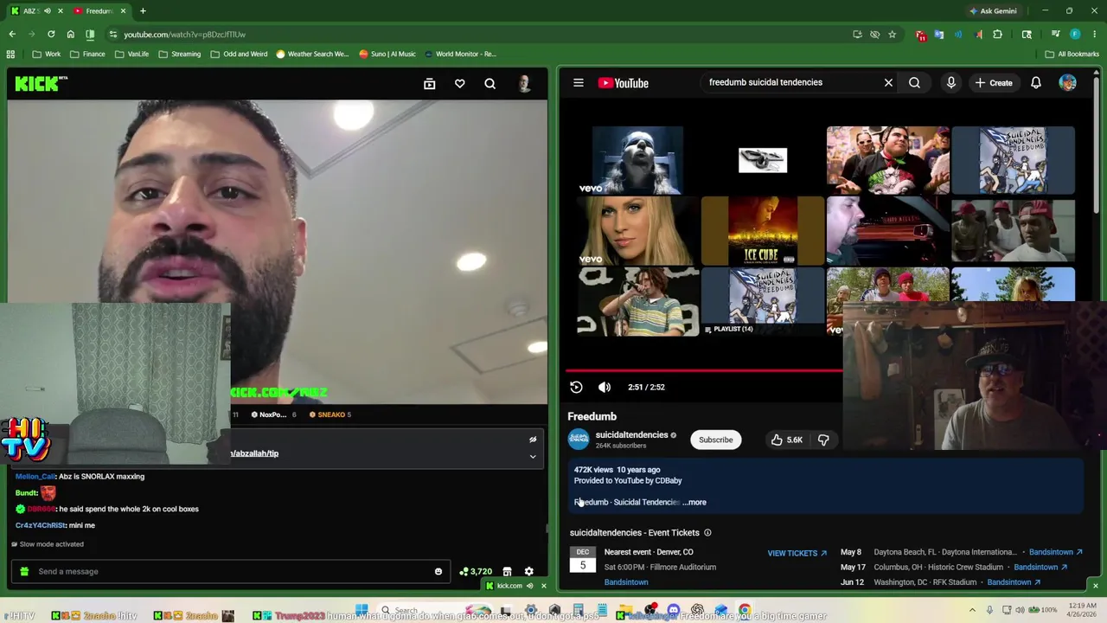Screen dimensions: 1107x623
Task: Open Bandsintown link for Washington, DC event
Action: pos(1014,582)
